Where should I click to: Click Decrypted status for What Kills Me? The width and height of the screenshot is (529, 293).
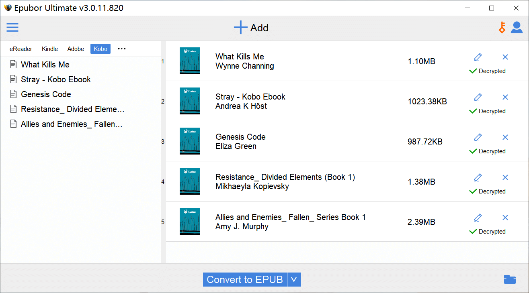point(488,71)
